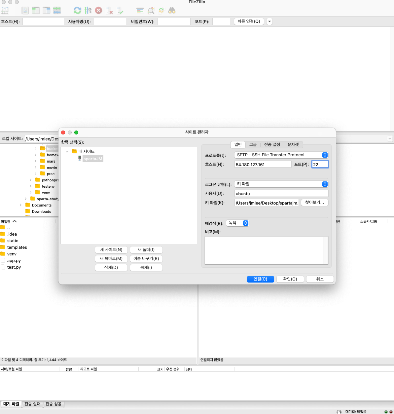
Task: Collapse the 내 사이트 tree node
Action: pos(67,151)
